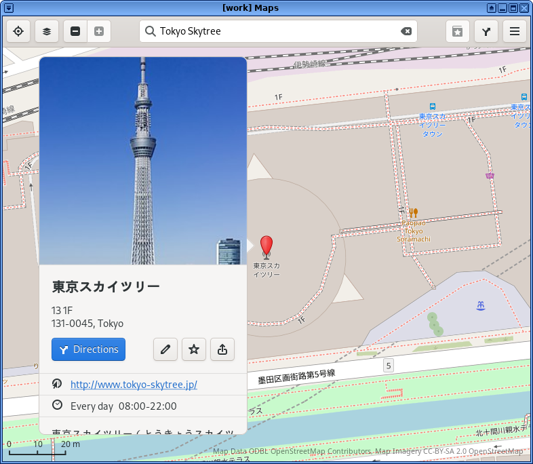Click the website icon beside the URL
This screenshot has height=464, width=533.
[x=57, y=384]
